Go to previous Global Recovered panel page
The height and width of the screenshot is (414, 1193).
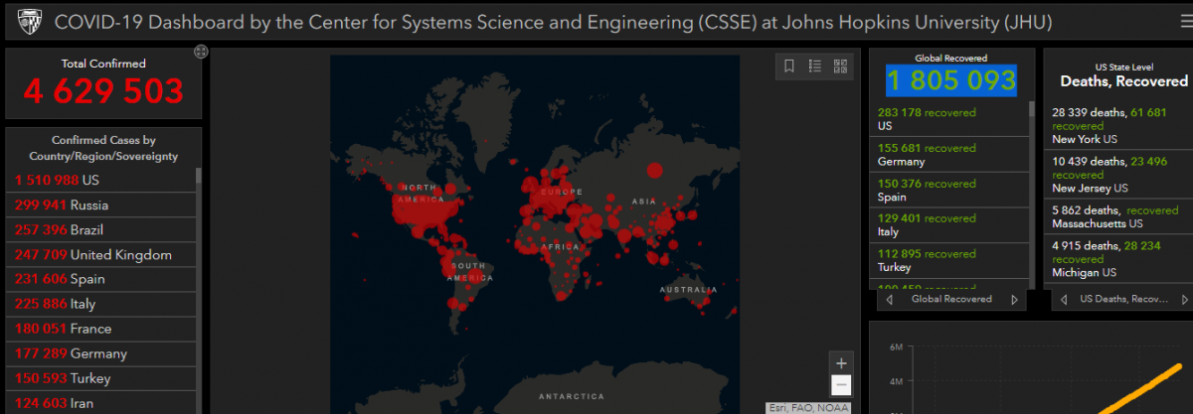890,299
